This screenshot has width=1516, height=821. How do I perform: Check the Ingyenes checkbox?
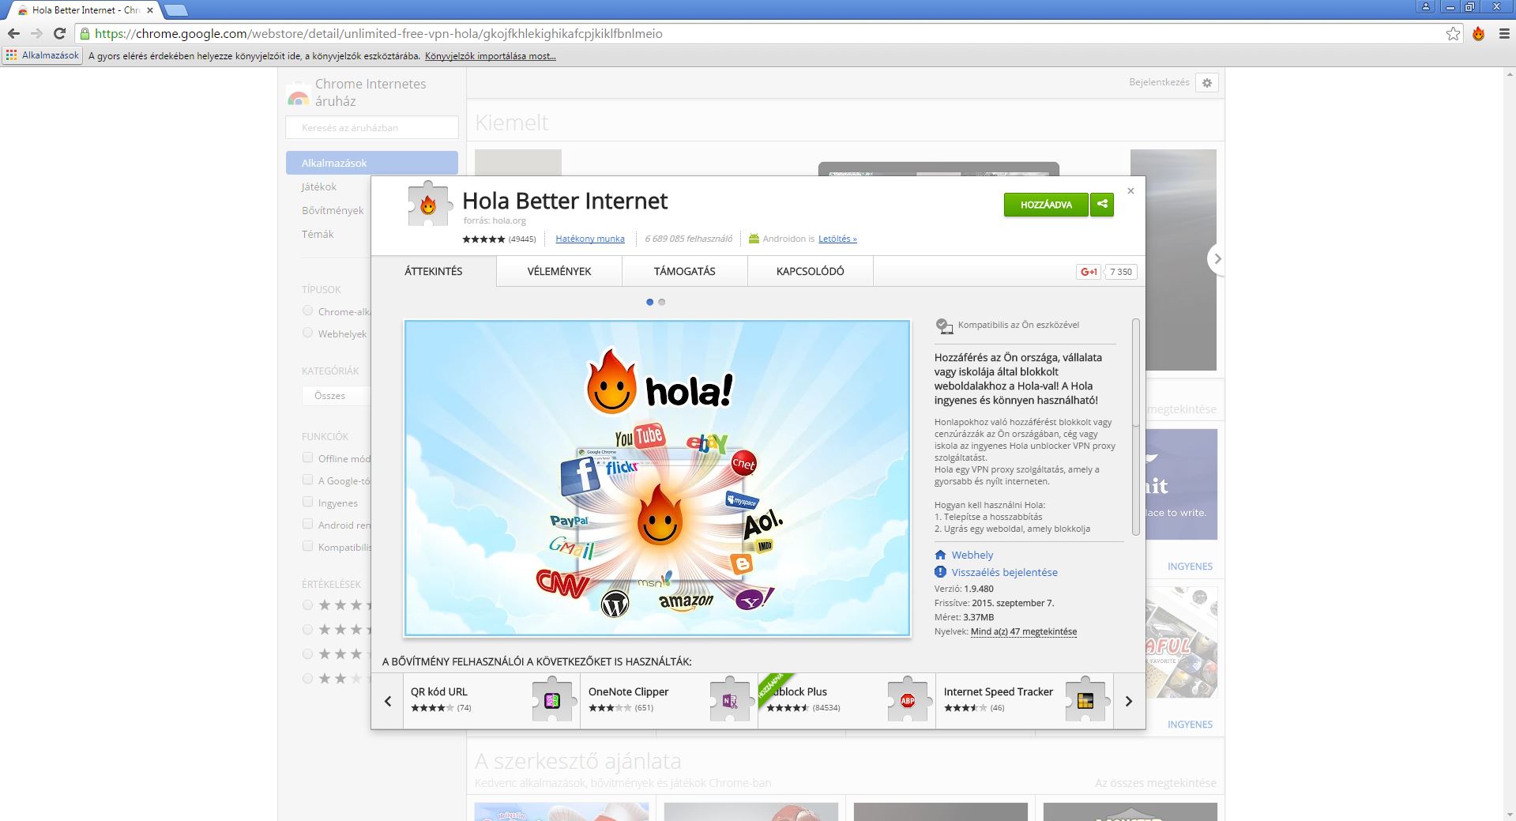(308, 502)
